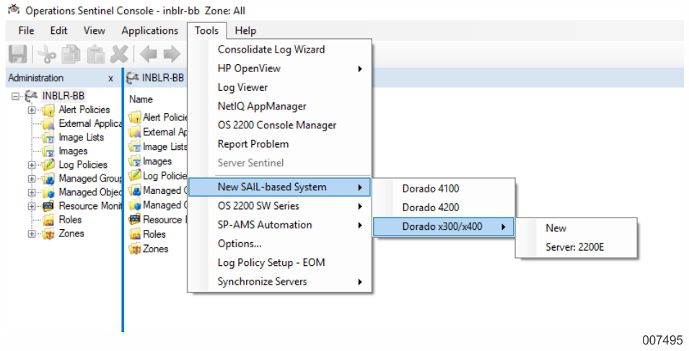Click the Resource Monitors icon in tree
The image size is (689, 351).
click(49, 206)
